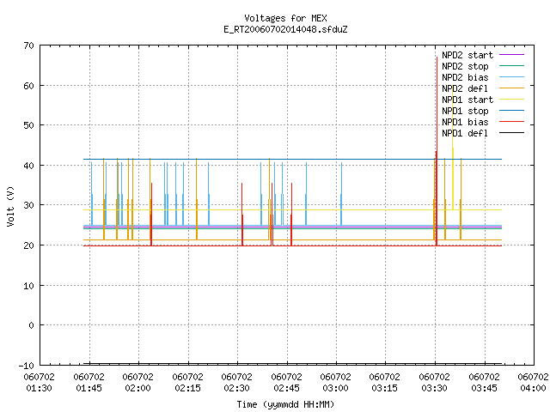The height and width of the screenshot is (412, 550).
Task: Click the chart title 'Voltages for MEX'
Action: coord(285,18)
